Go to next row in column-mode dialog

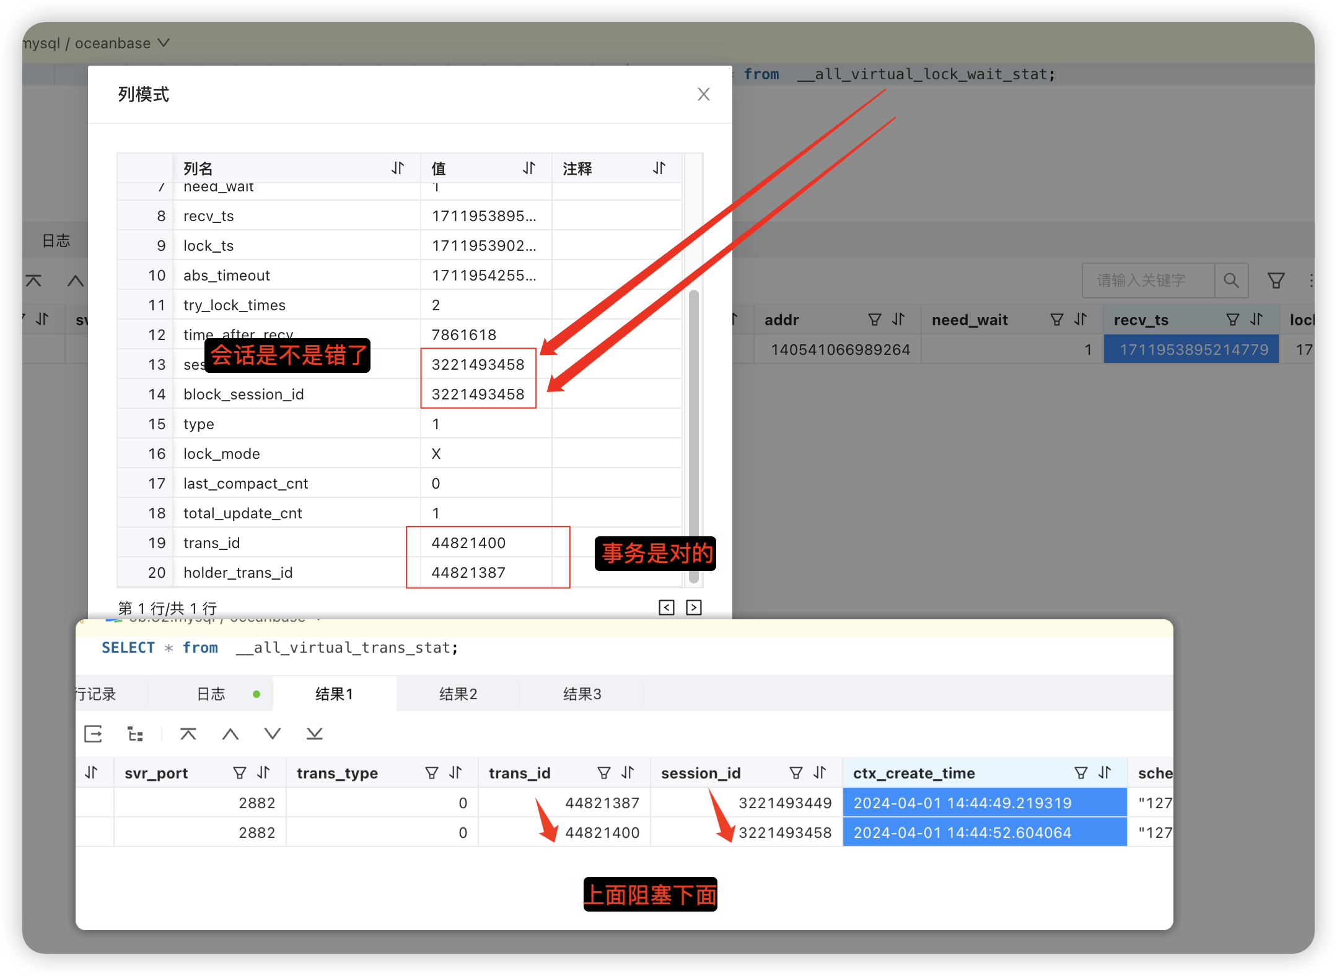click(694, 608)
